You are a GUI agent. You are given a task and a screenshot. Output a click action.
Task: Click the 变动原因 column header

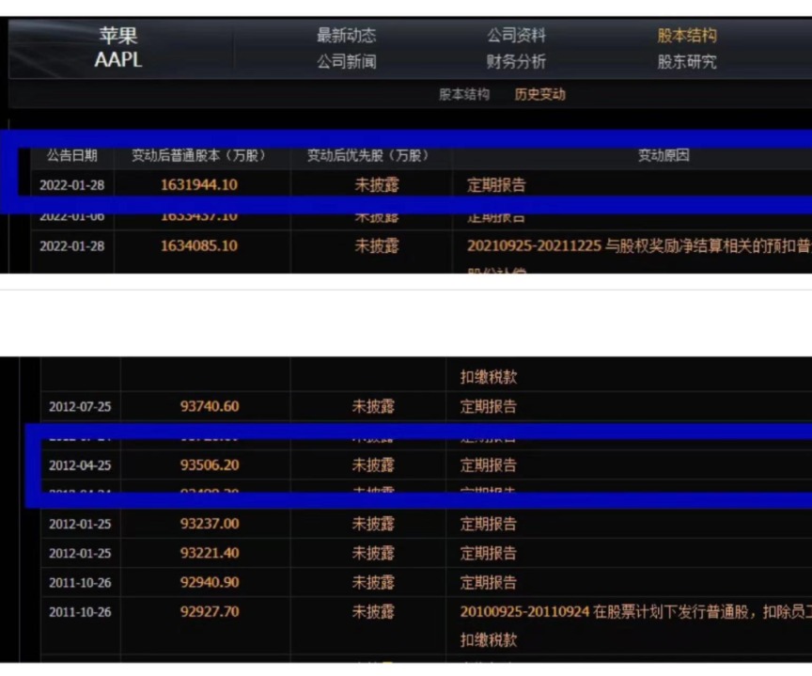(x=664, y=155)
